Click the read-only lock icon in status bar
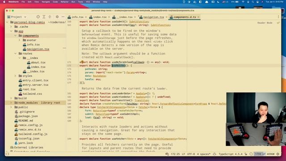 246,154
